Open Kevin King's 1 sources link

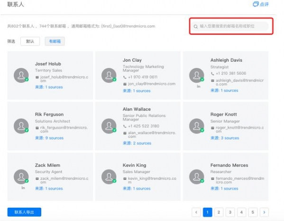pyautogui.click(x=137, y=189)
